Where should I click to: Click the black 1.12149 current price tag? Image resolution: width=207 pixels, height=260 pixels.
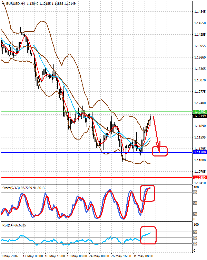pyautogui.click(x=200, y=116)
